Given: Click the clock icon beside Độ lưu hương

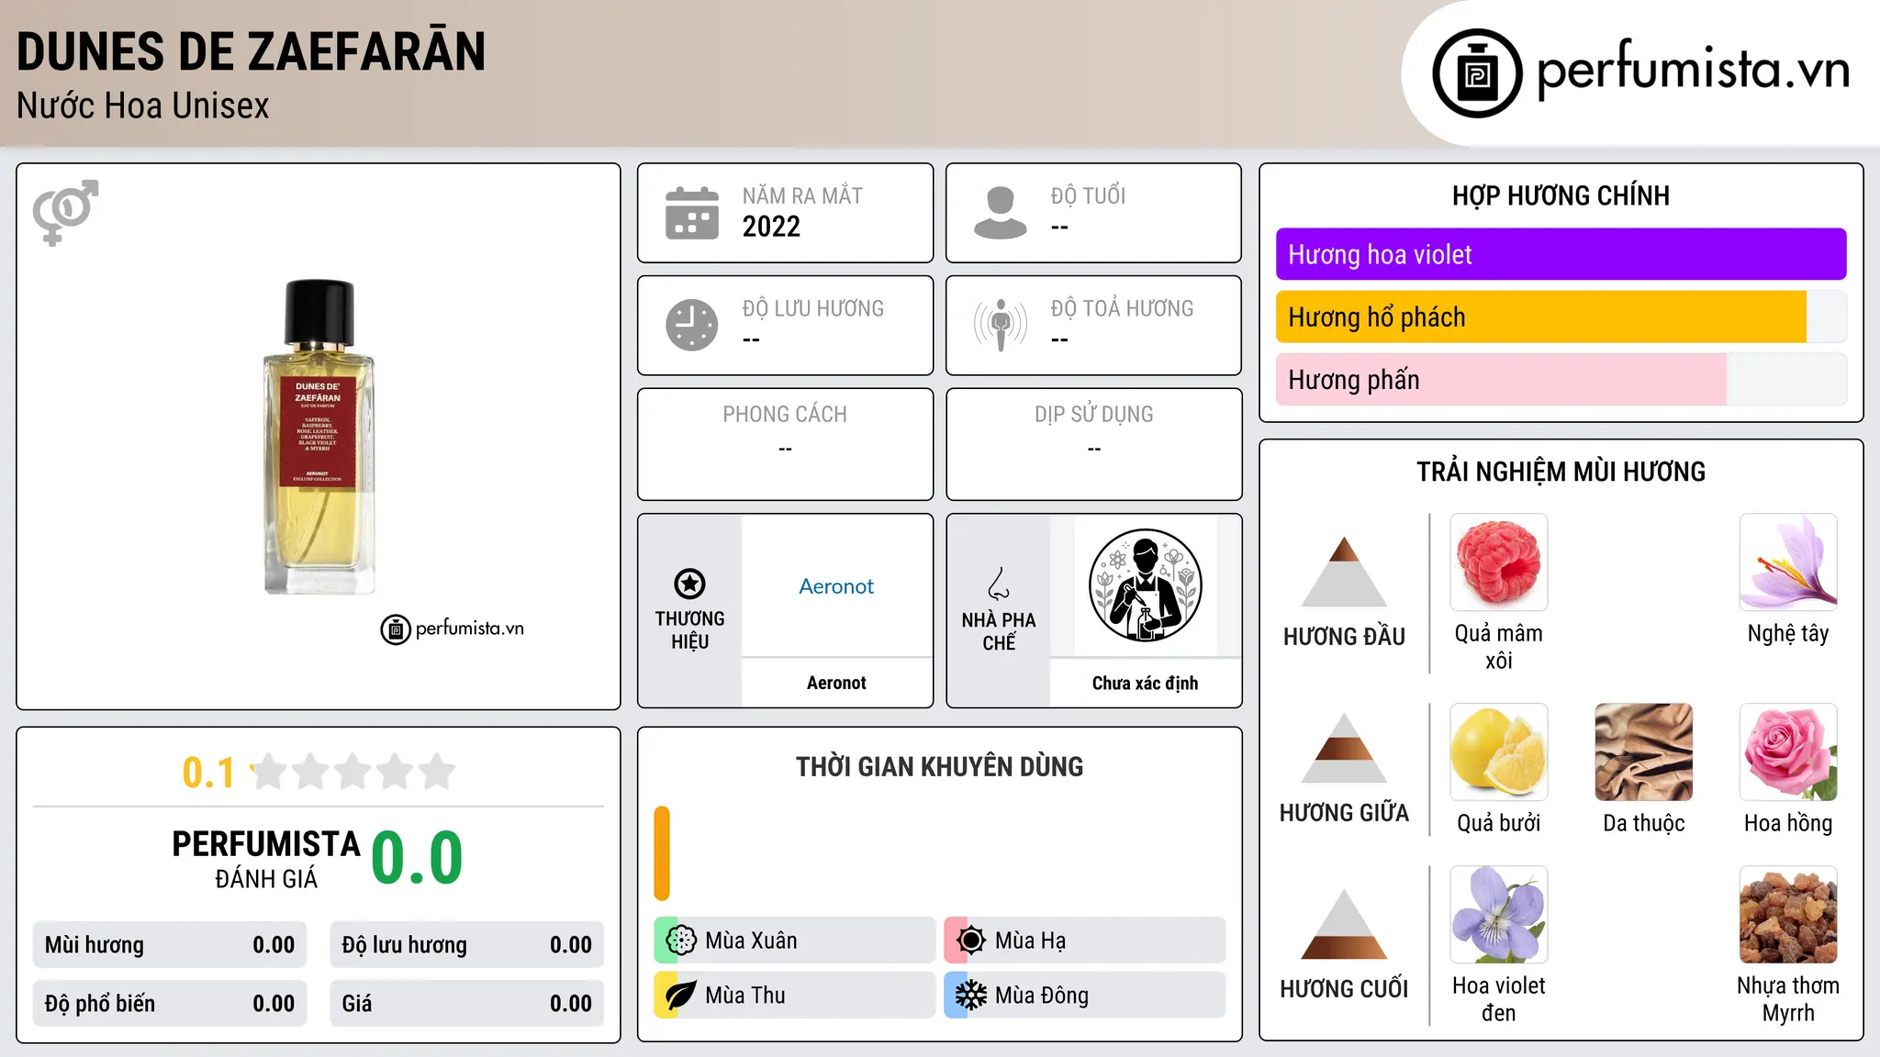Looking at the screenshot, I should [692, 325].
